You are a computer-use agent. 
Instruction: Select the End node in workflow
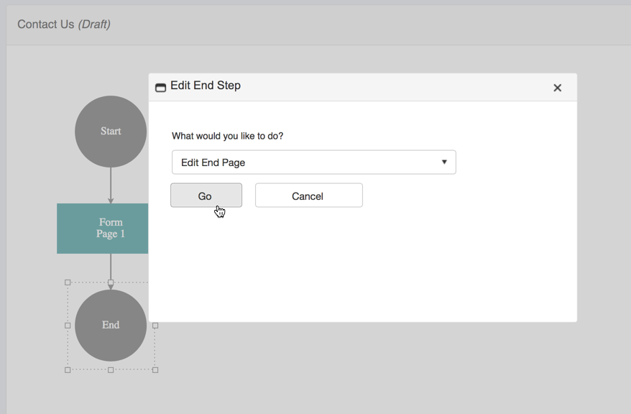pyautogui.click(x=111, y=325)
